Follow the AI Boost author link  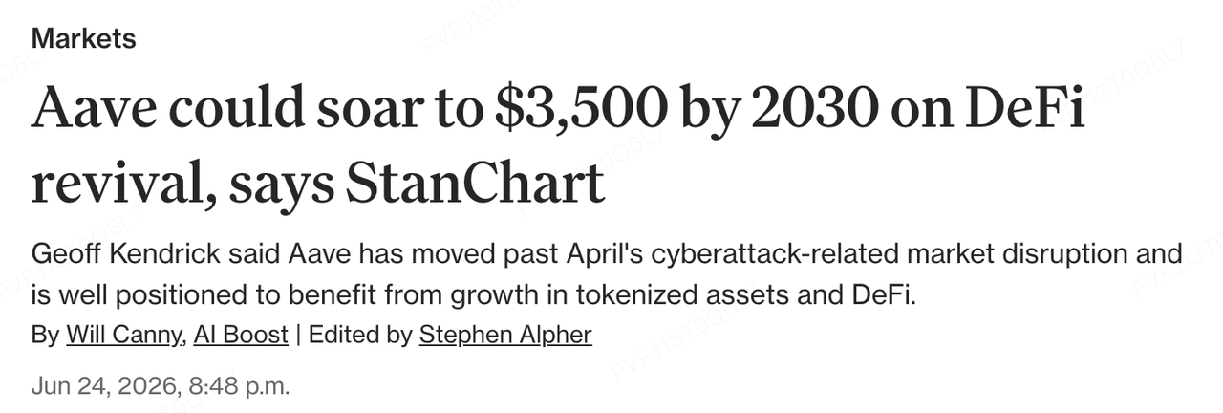(x=241, y=335)
